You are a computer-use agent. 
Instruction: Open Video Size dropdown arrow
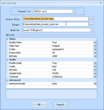[x=95, y=46]
